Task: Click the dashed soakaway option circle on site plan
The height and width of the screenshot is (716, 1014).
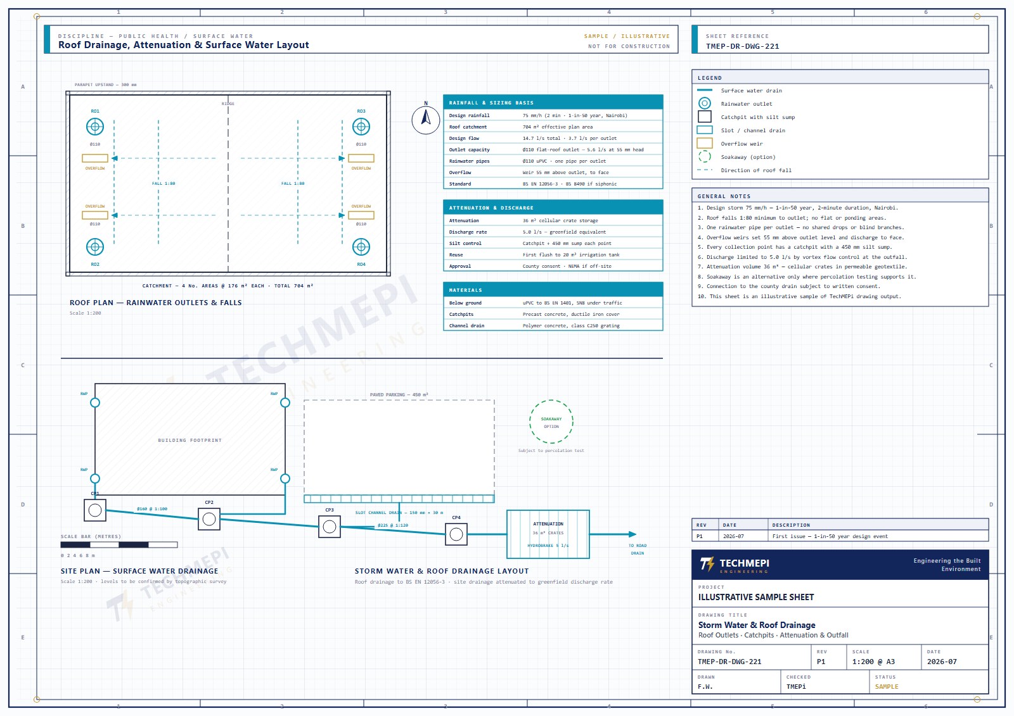Action: (x=551, y=422)
